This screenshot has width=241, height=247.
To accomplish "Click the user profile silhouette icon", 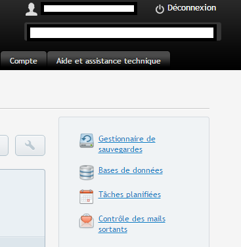I will point(32,9).
